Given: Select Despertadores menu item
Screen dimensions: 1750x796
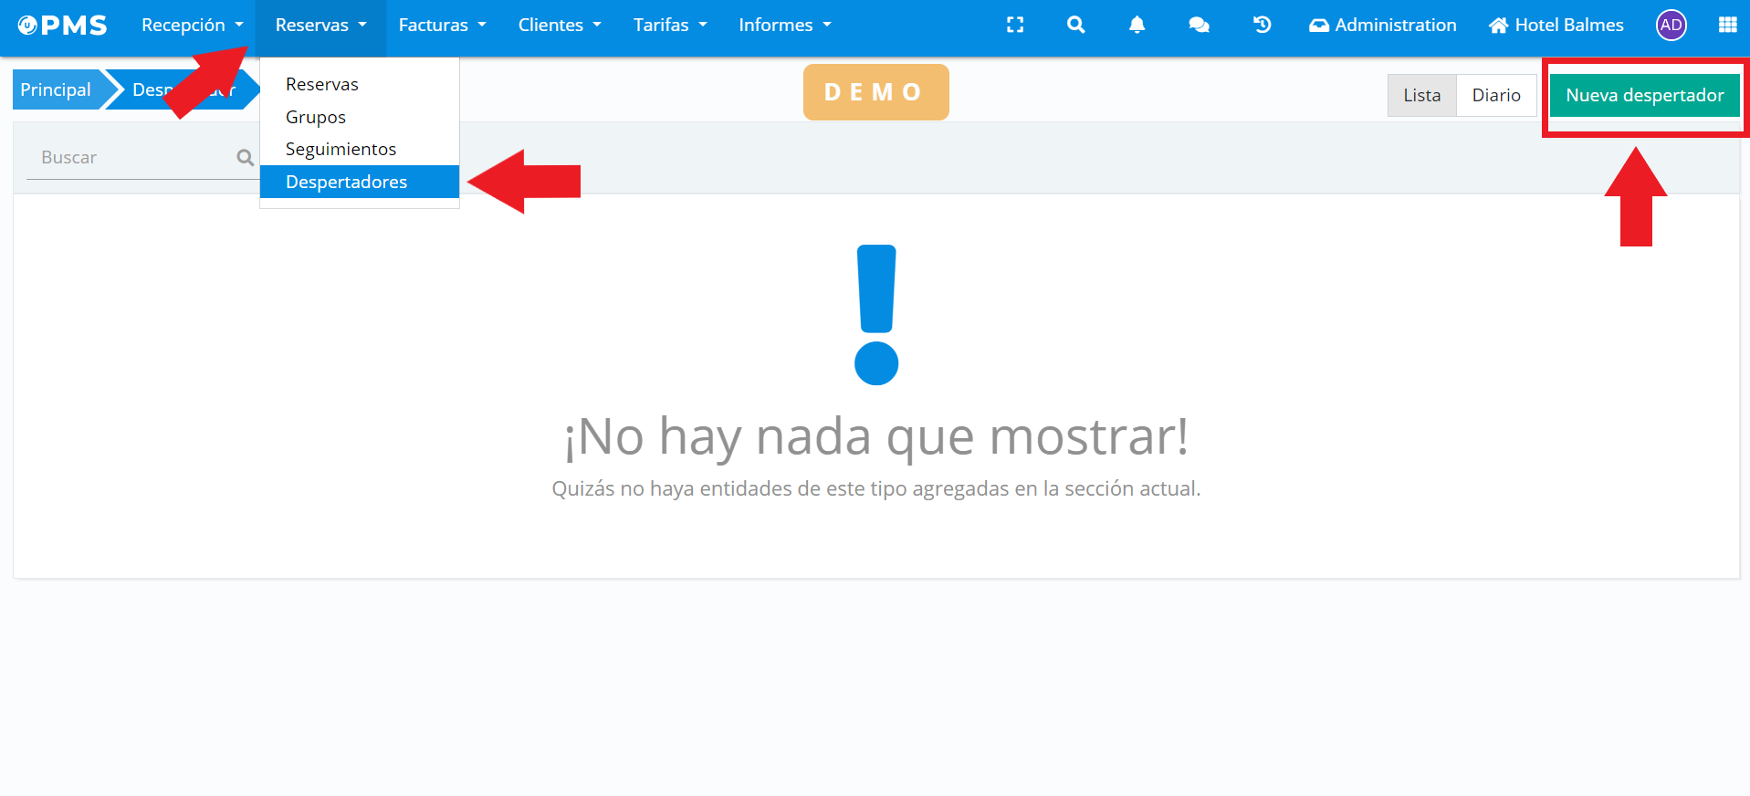Looking at the screenshot, I should [360, 182].
